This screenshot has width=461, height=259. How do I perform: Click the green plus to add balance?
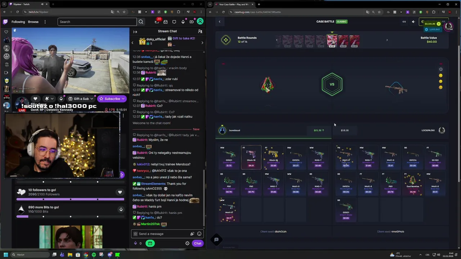pos(438,24)
